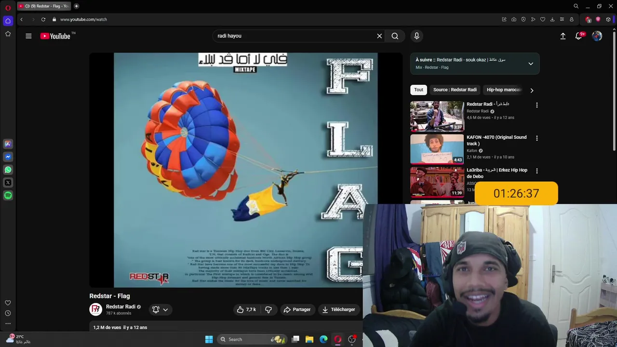Open Redstar Radi 3:37 video thumbnail
Screen dimensions: 617x347
coord(437,116)
